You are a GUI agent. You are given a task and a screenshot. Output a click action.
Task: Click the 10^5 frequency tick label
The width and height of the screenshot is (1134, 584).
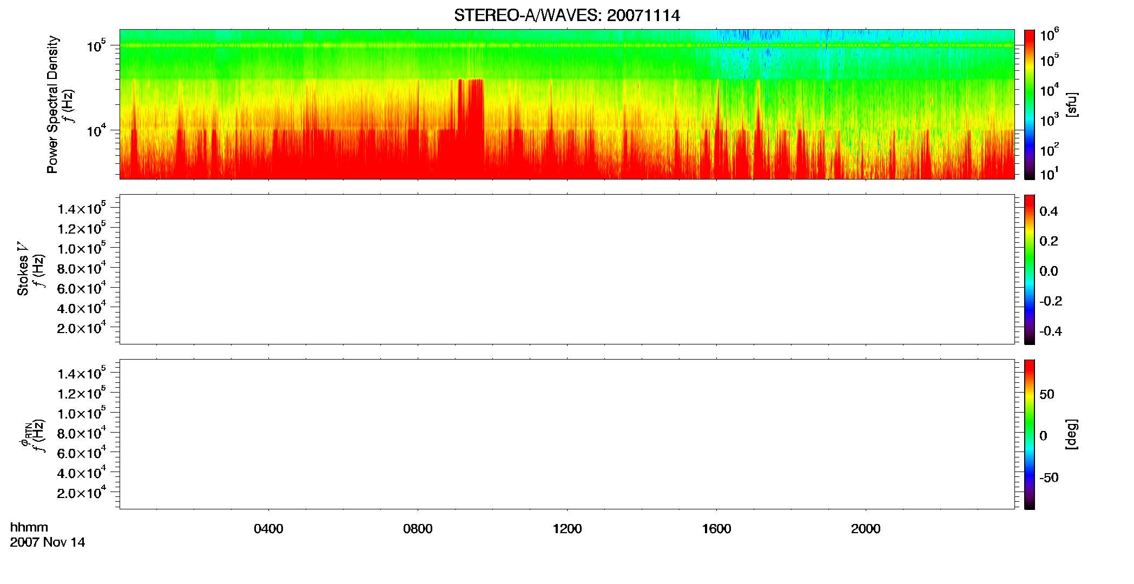96,46
